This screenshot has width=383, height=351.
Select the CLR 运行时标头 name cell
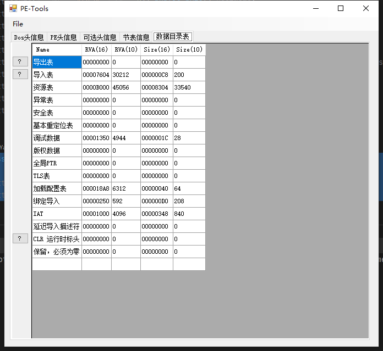57,239
